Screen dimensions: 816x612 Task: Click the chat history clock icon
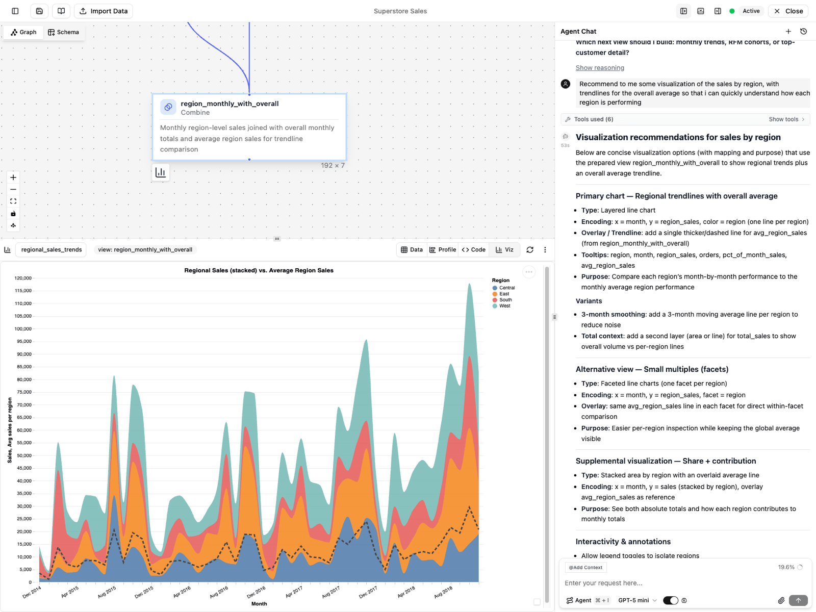(803, 32)
